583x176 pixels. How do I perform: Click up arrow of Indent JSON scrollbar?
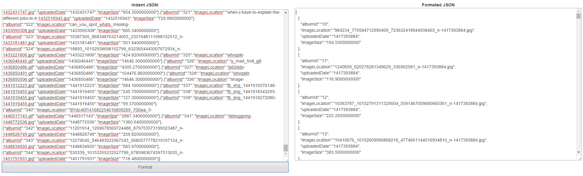(286, 13)
